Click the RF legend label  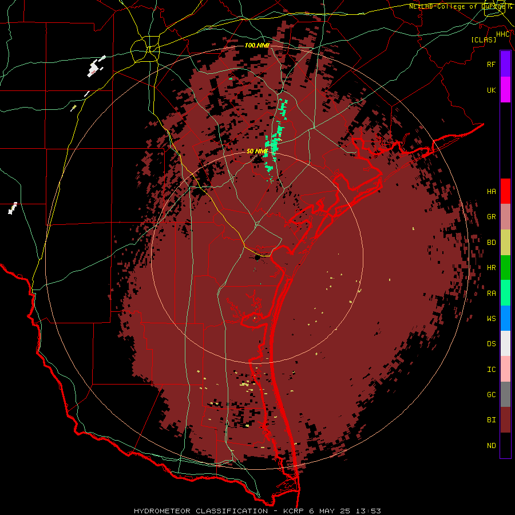click(x=492, y=64)
